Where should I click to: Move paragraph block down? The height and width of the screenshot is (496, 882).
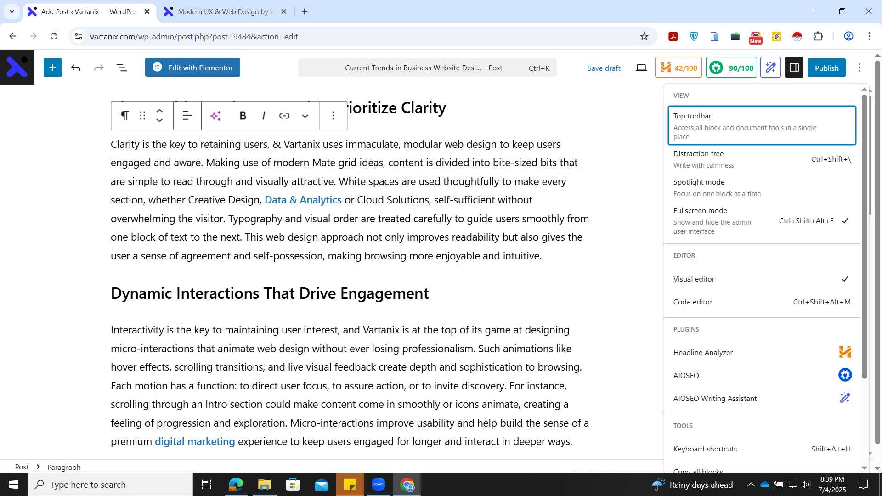(159, 121)
